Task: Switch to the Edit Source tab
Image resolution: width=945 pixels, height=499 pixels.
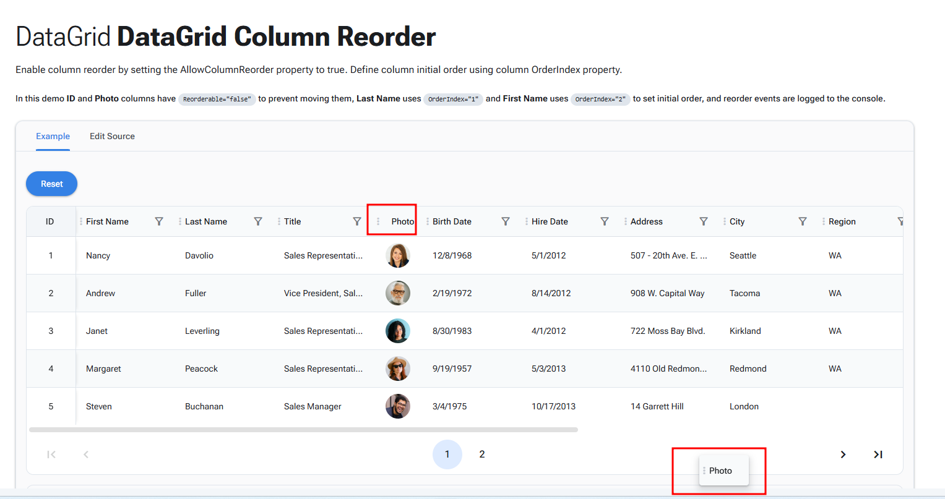Action: [112, 136]
